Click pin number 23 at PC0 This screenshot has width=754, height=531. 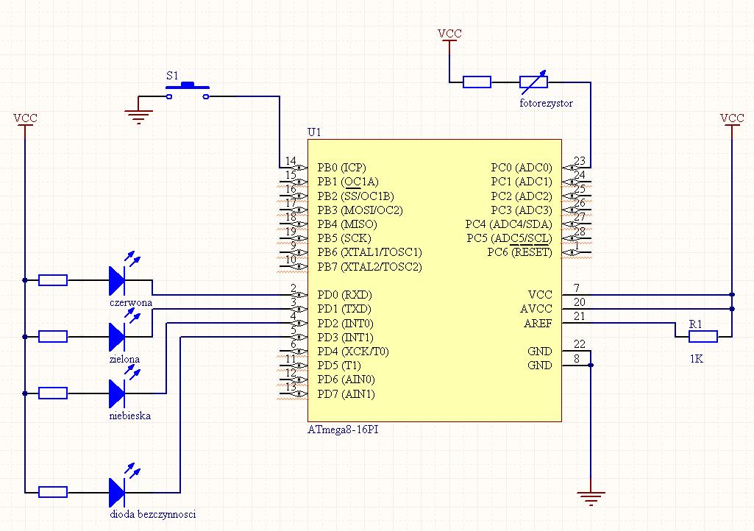580,160
